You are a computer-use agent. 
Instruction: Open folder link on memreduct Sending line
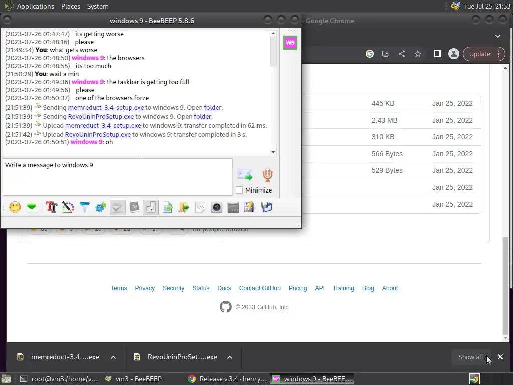point(212,108)
